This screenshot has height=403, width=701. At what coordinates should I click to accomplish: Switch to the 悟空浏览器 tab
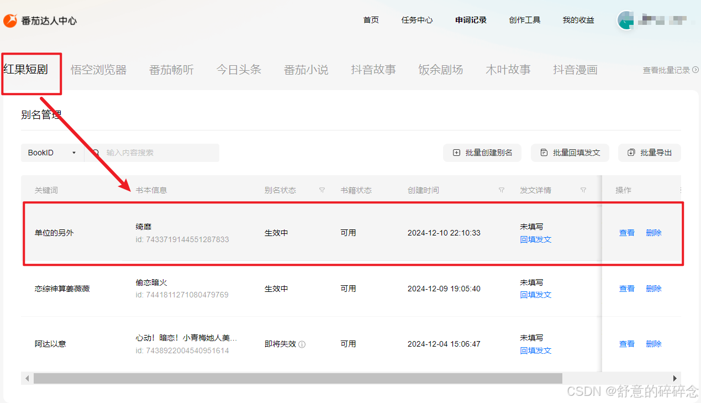pyautogui.click(x=99, y=70)
